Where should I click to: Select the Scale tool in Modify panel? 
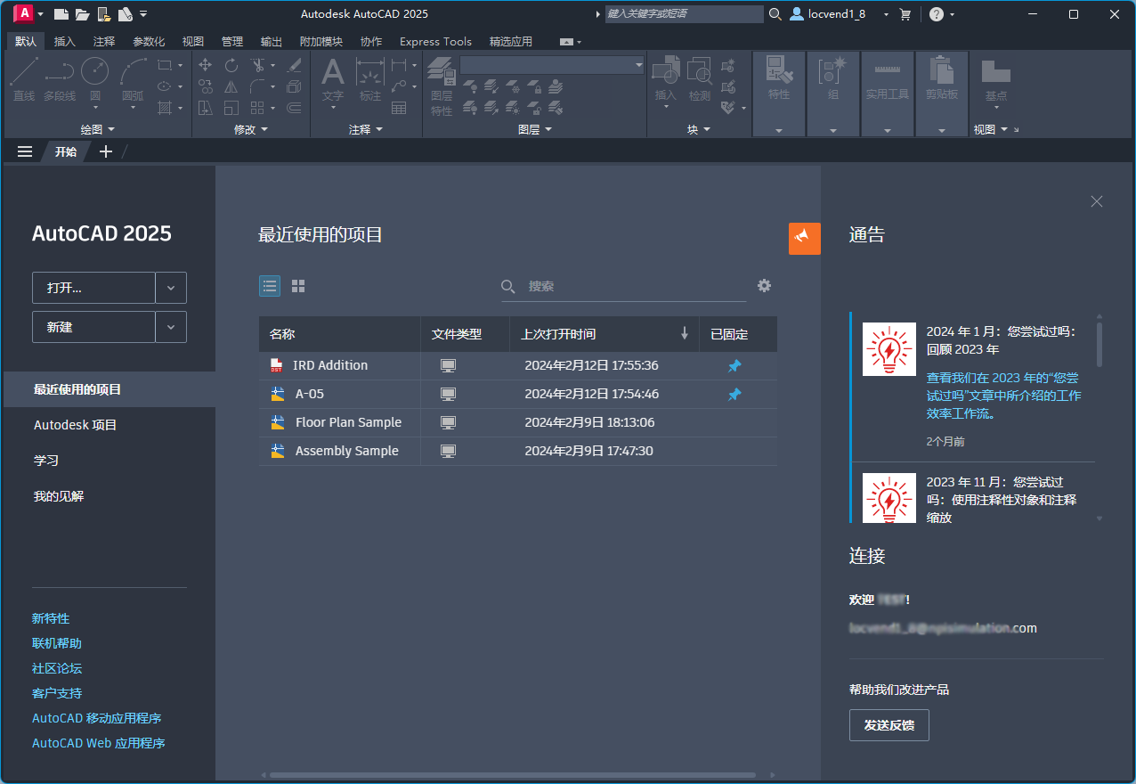coord(231,108)
